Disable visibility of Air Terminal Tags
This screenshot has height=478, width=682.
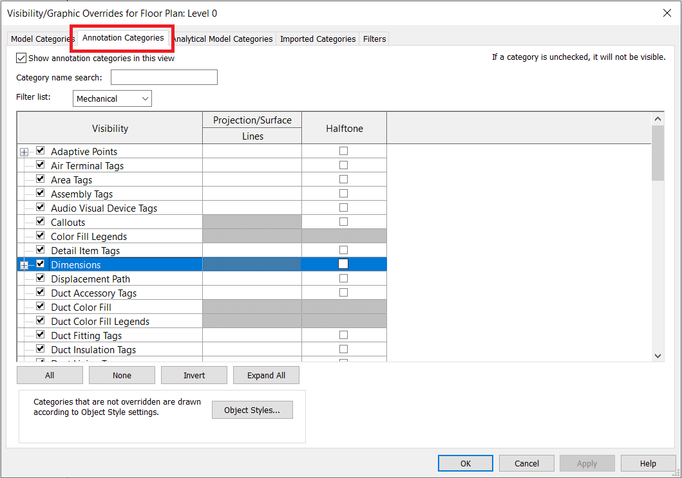[x=40, y=165]
